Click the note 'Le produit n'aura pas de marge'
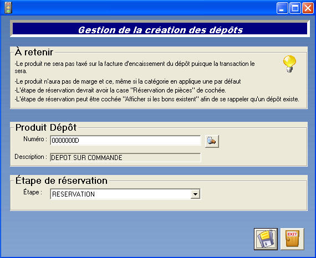This screenshot has width=316, height=258. coord(128,81)
